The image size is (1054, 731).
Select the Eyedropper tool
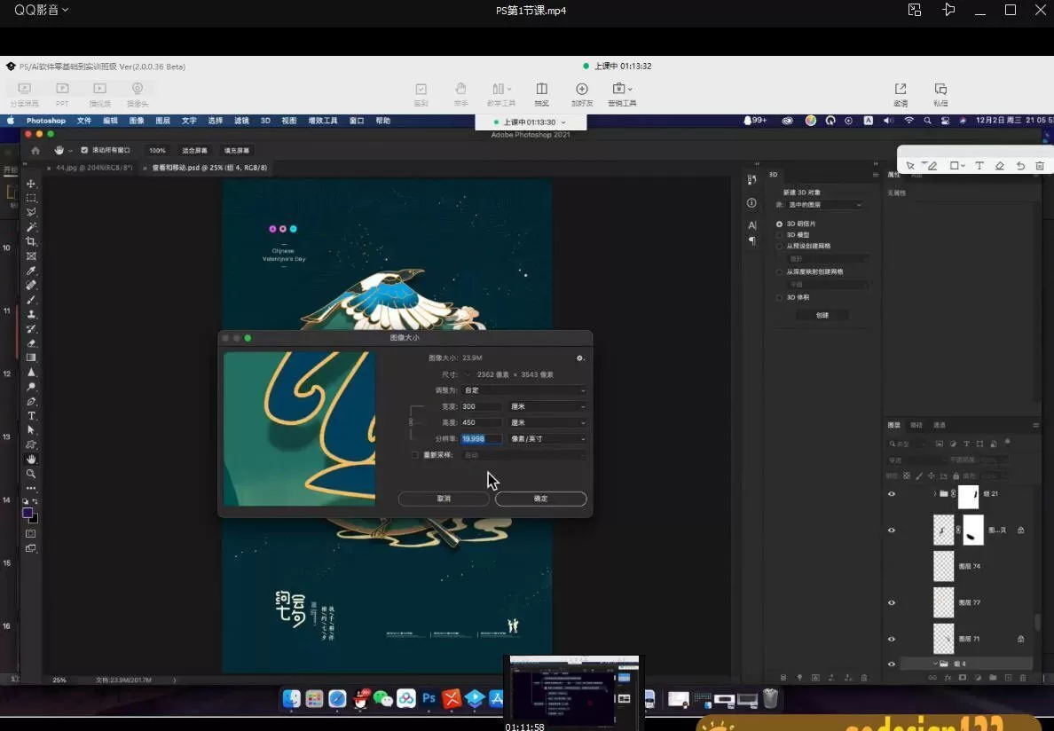[x=31, y=271]
